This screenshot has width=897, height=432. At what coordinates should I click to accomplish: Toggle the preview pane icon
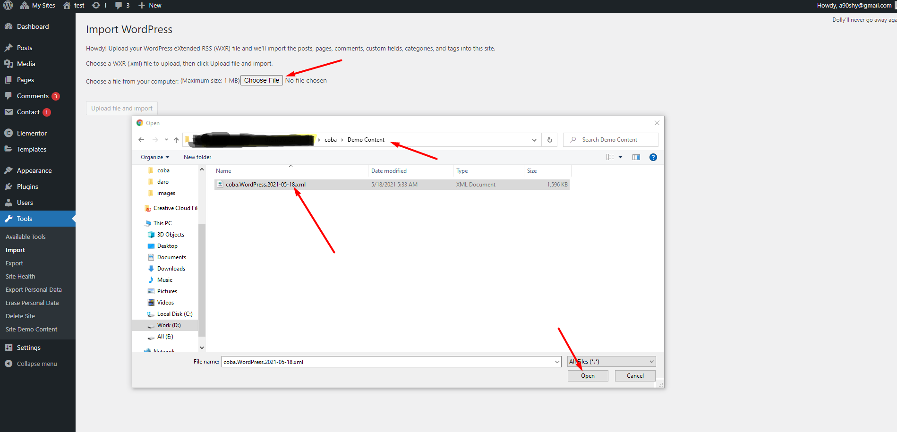pos(636,157)
